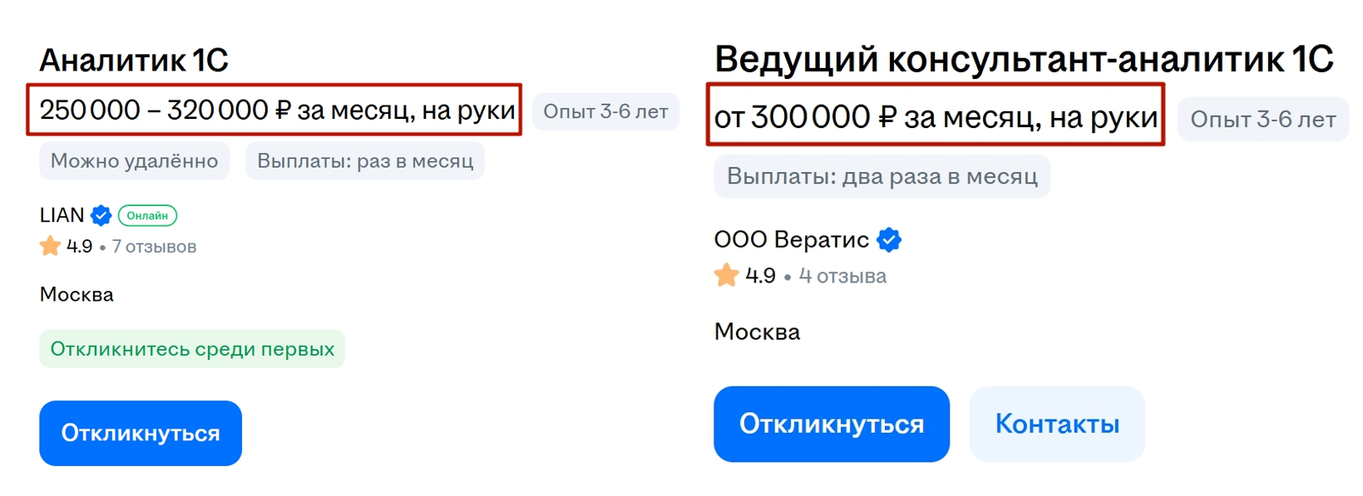
Task: Open the Откликнитесь среди первых badge
Action: tap(192, 349)
